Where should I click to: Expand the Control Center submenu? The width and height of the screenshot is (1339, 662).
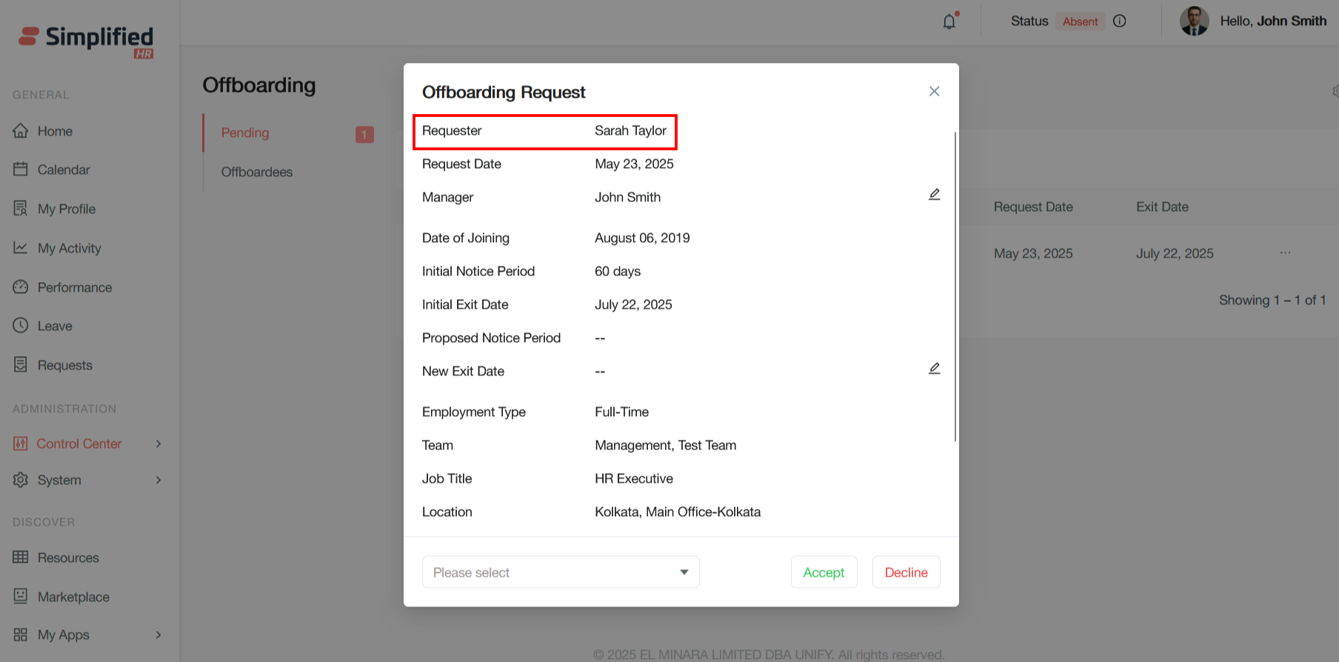[158, 444]
